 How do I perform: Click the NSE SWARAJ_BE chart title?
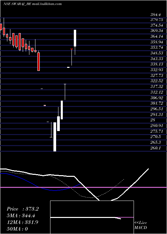(32, 4)
